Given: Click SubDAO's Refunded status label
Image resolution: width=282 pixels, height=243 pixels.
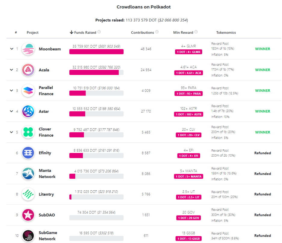Looking at the screenshot, I should coord(263,215).
